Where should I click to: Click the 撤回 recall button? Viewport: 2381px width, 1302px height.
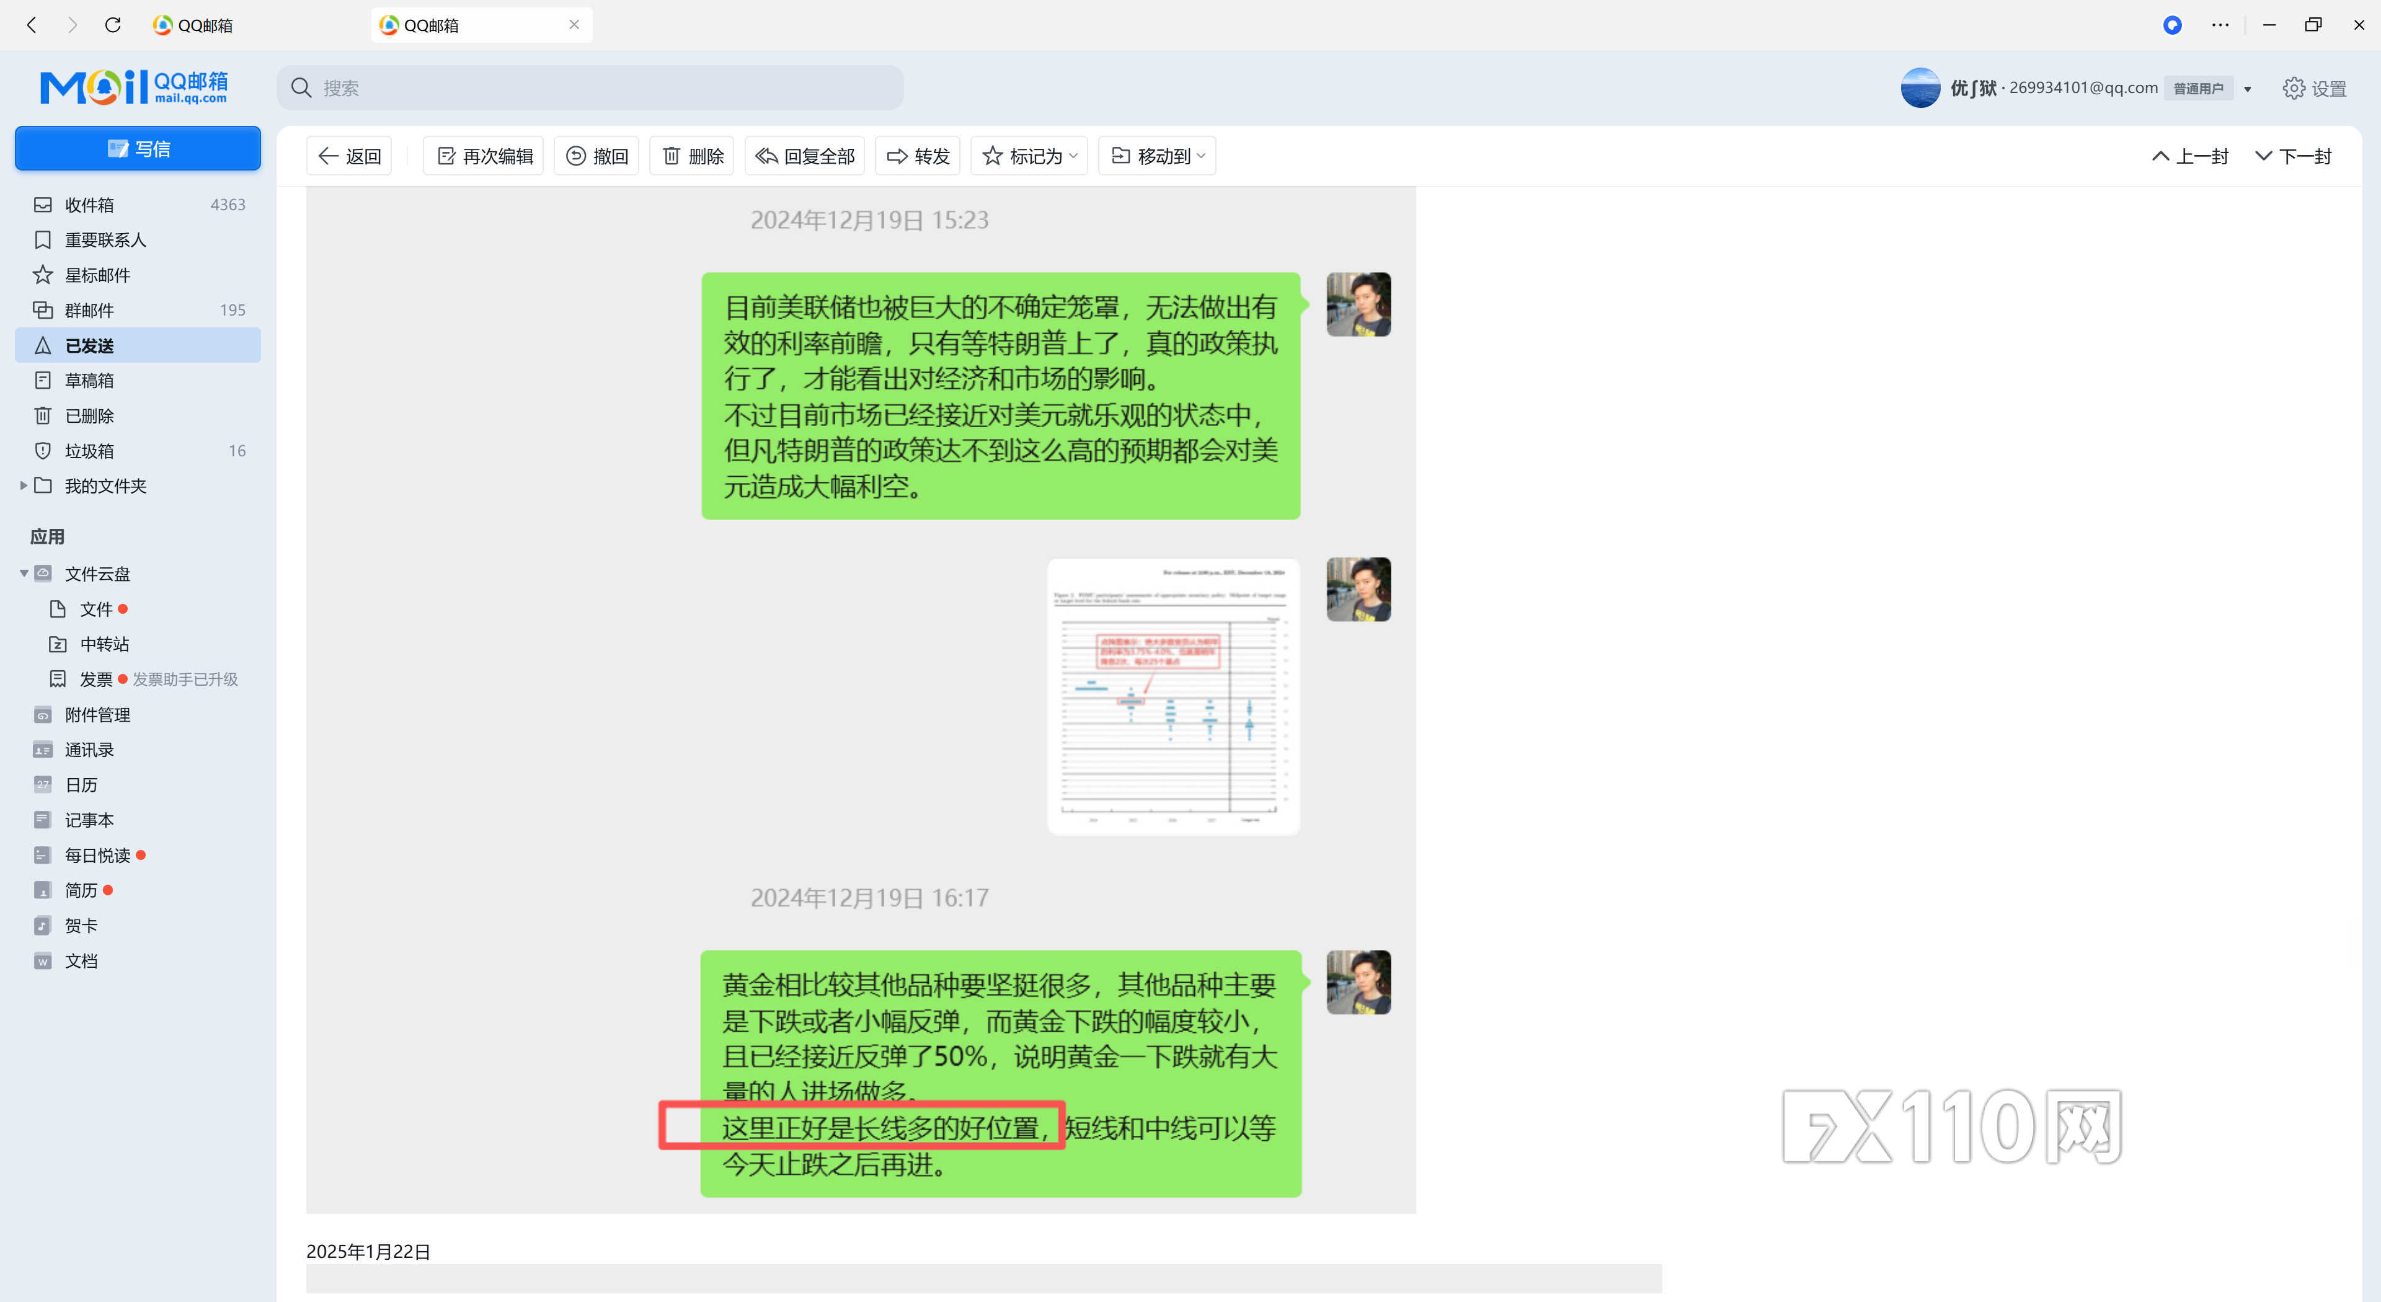(x=596, y=156)
